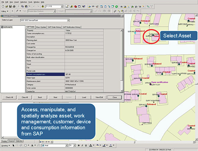Open the Editor dropdown menu

coord(4,11)
